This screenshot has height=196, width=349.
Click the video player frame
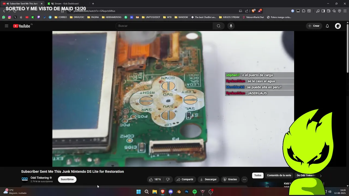tap(173, 99)
